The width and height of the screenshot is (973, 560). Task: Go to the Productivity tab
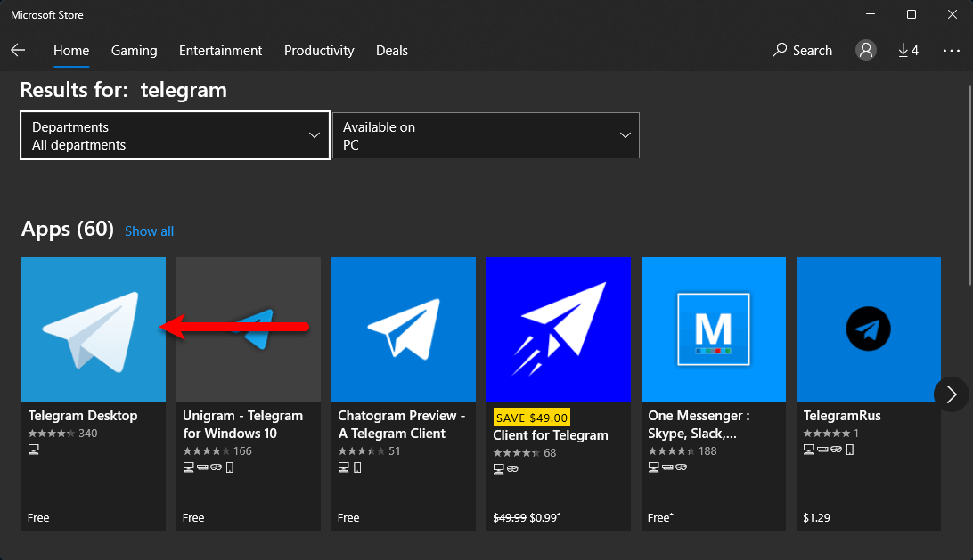click(319, 51)
